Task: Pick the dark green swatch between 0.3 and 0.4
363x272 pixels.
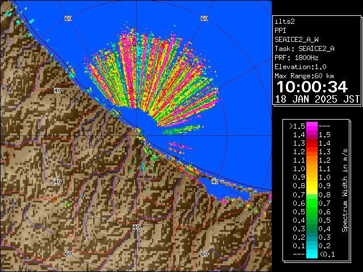Action: click(312, 228)
